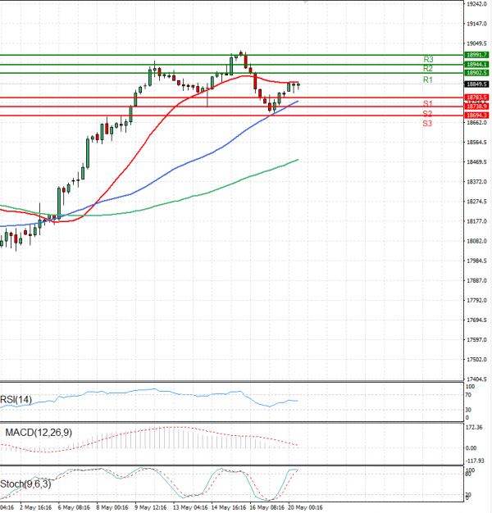
Task: Click the 19242.0 price axis value
Action: (x=476, y=4)
